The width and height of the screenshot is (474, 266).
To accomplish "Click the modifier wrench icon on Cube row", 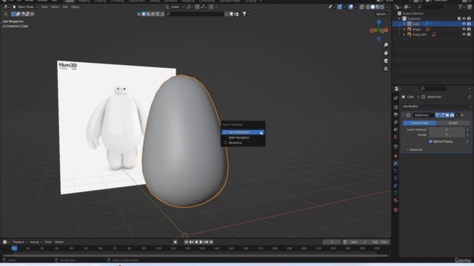I will pos(426,24).
